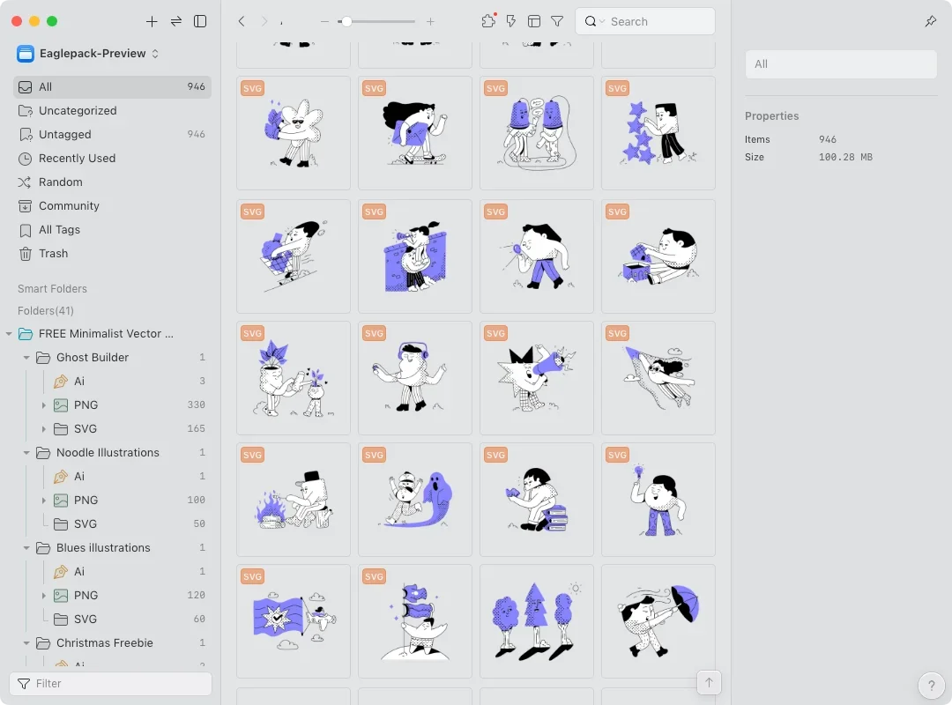Open Untagged in the sidebar
The image size is (952, 705).
[112, 134]
